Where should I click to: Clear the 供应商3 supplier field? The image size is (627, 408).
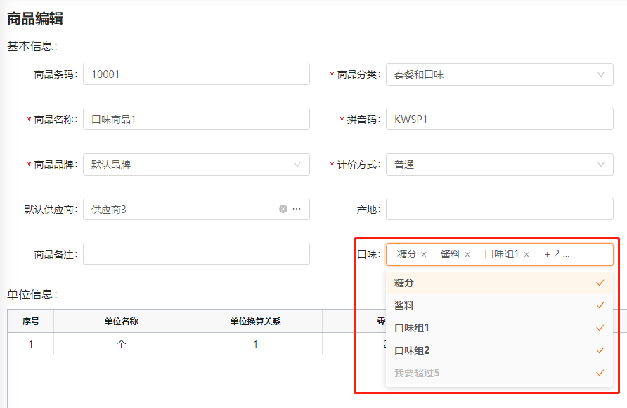pos(283,209)
